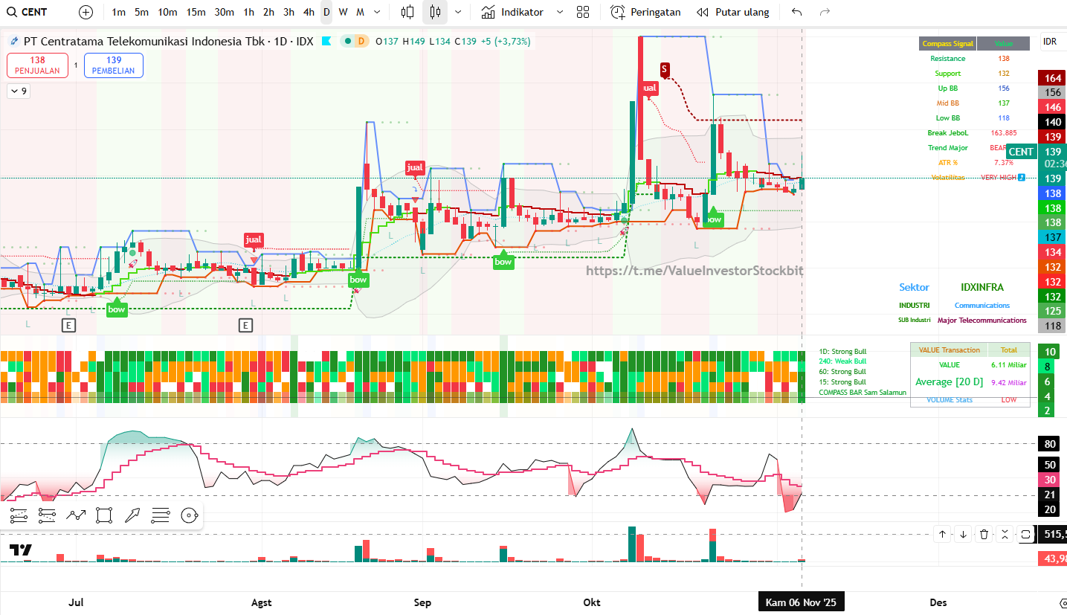Switch chart to 1m timeframe

click(118, 12)
